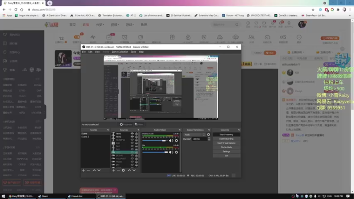This screenshot has width=354, height=199.
Task: Open watch history clock icon in Douyu header
Action: 248,23
